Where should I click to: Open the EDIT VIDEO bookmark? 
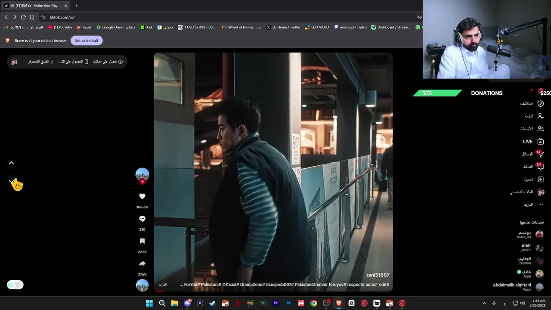[317, 27]
